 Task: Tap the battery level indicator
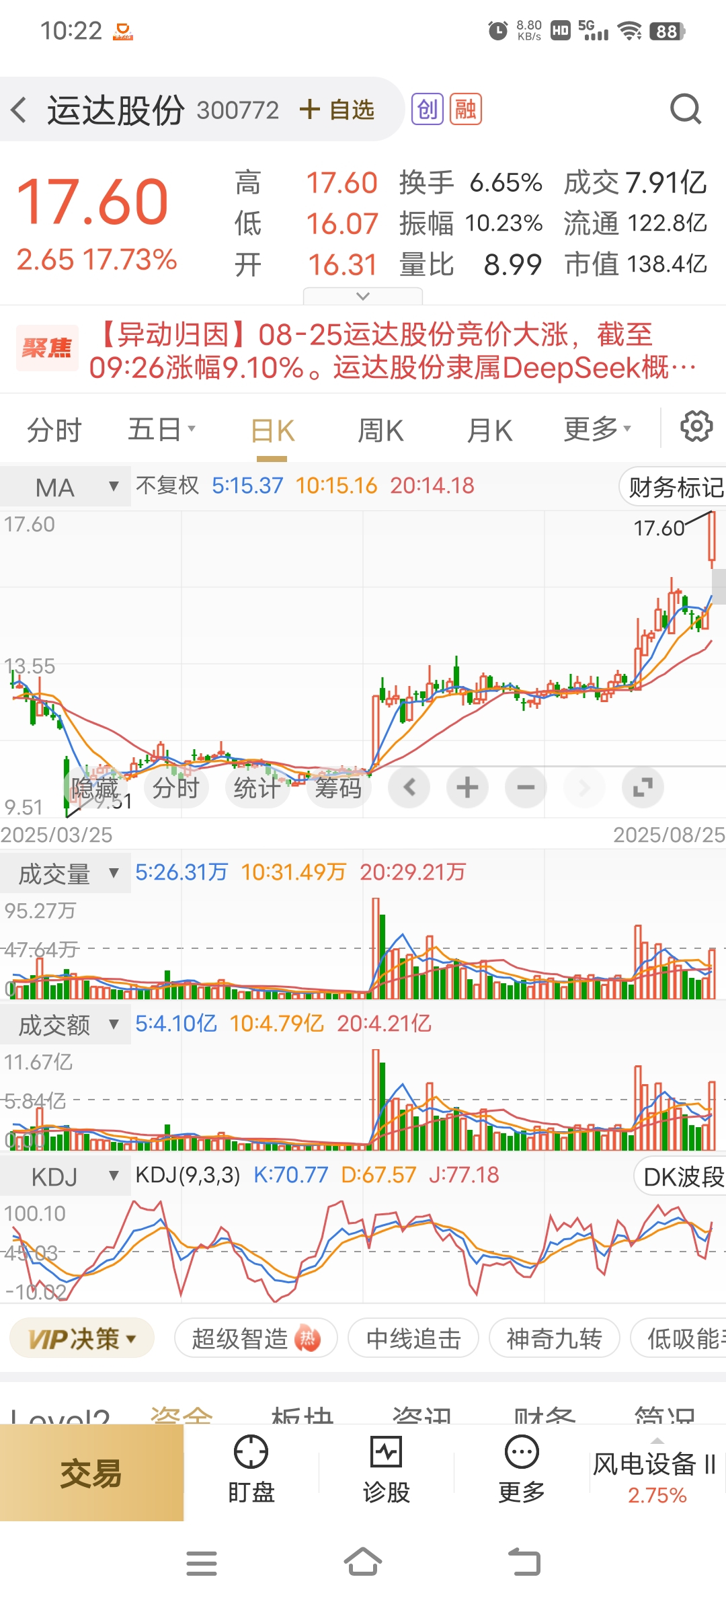667,31
